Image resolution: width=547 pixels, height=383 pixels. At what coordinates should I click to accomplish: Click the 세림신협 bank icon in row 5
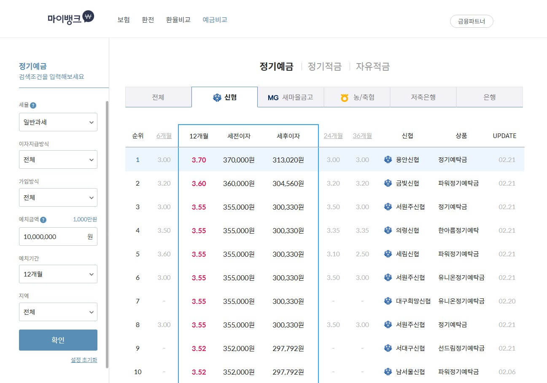[387, 254]
